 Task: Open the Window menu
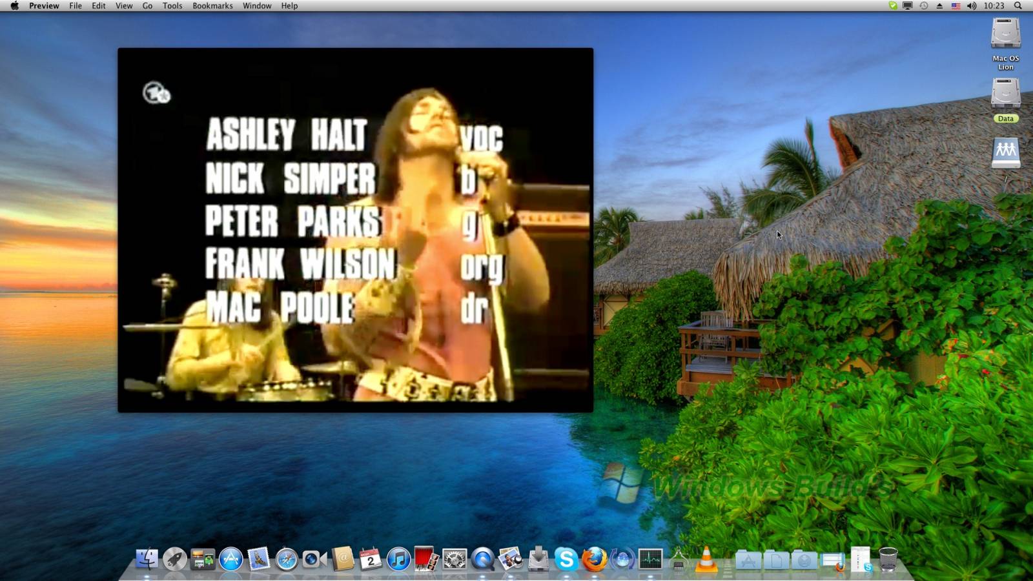257,6
